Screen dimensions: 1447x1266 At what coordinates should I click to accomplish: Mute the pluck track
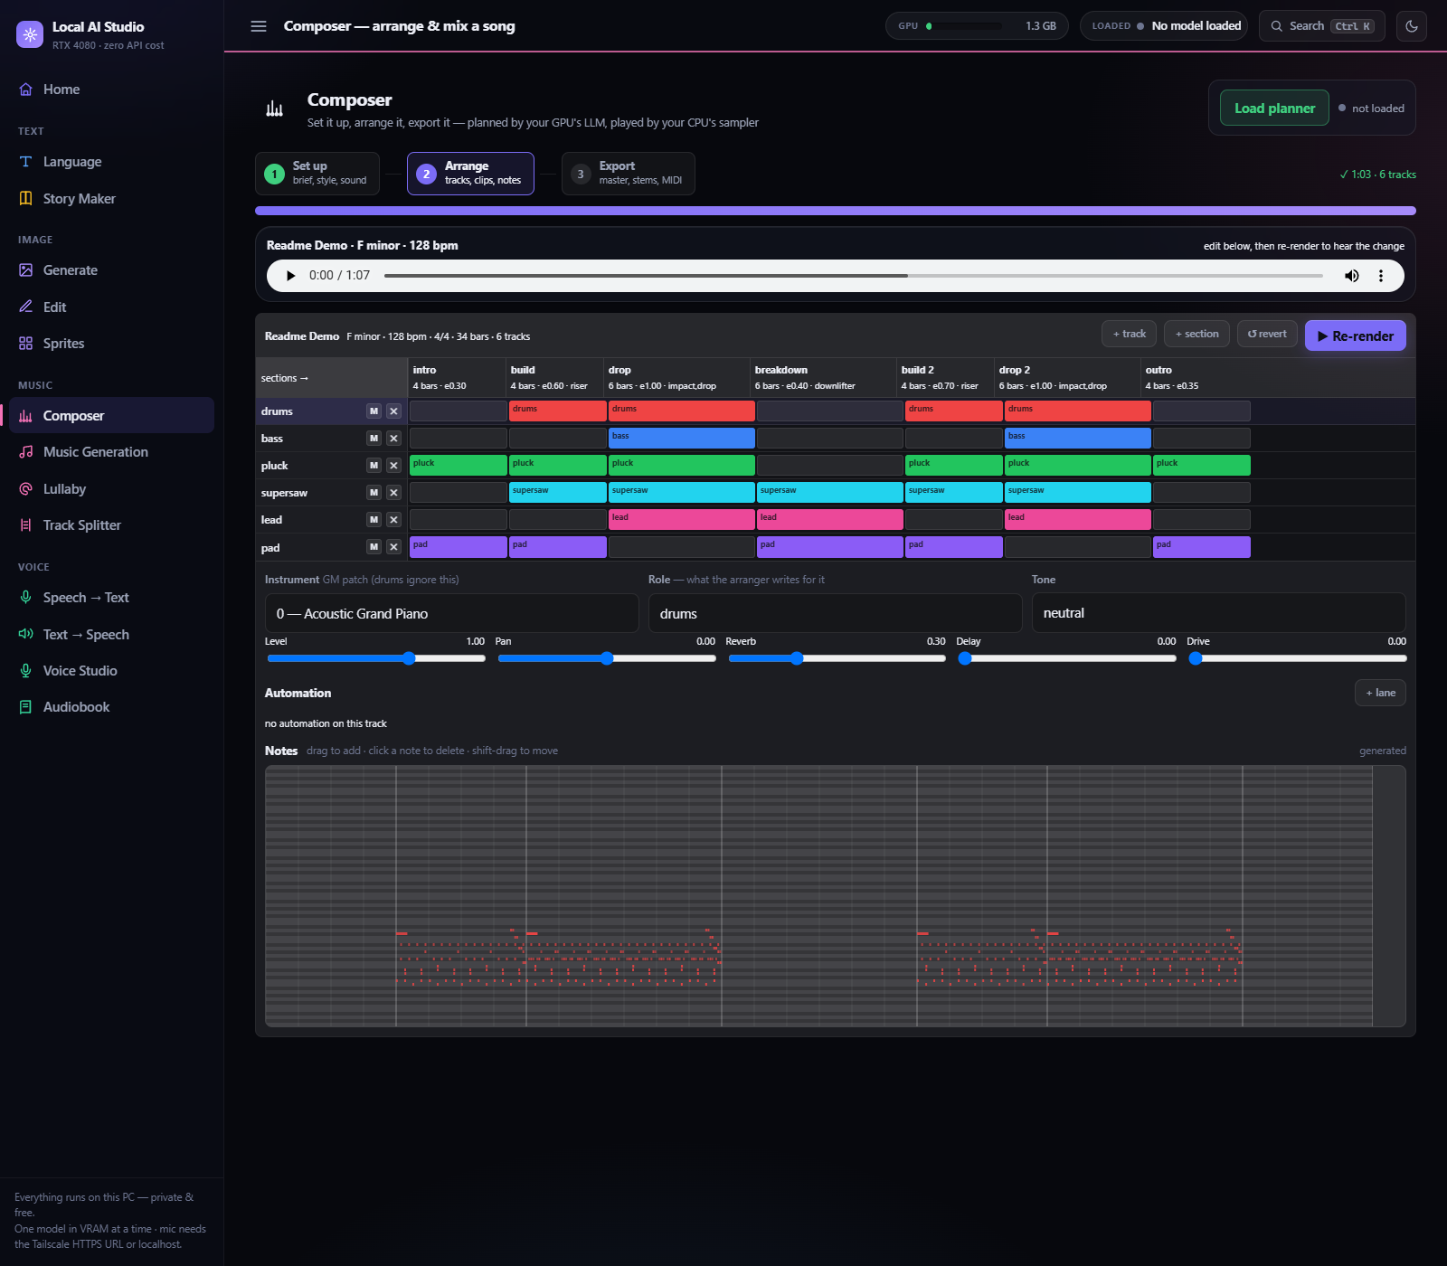point(374,466)
